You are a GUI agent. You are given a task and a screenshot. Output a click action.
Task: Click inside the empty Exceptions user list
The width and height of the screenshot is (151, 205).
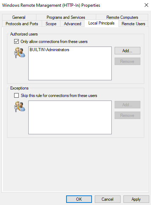coord(70,117)
